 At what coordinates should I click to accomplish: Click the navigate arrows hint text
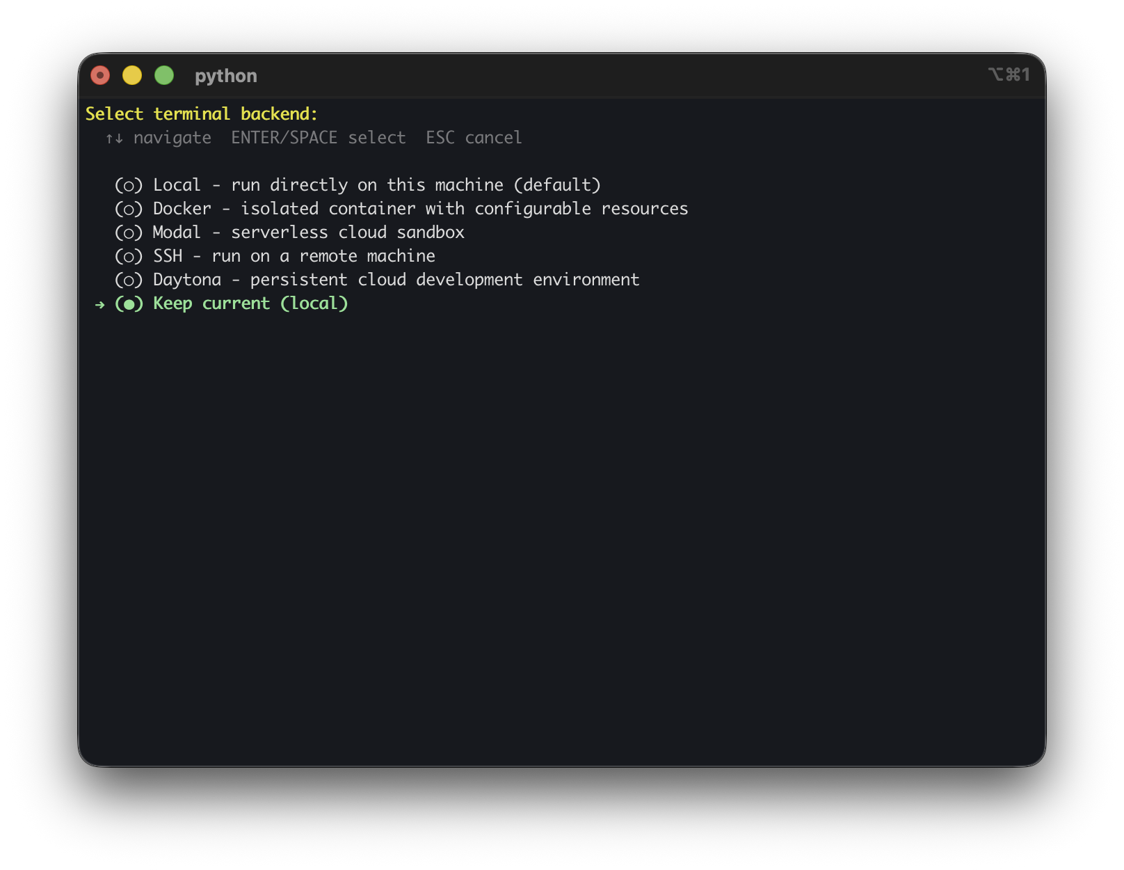[159, 138]
